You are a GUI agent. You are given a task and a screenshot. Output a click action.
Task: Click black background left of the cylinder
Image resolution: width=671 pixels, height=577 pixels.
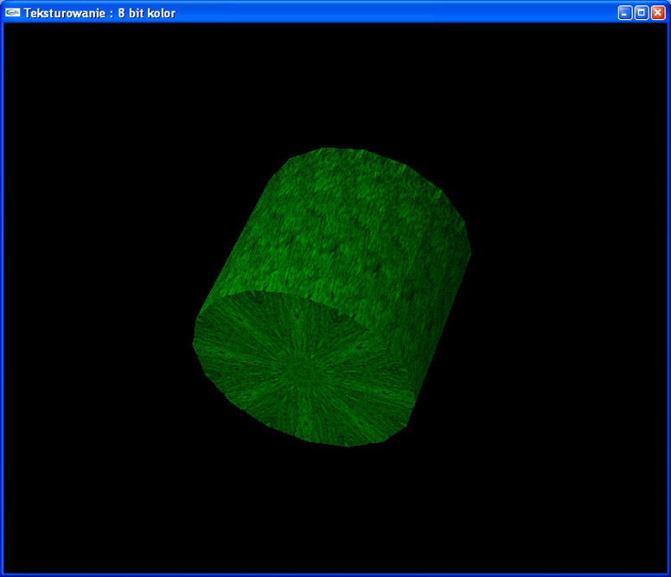[95, 302]
